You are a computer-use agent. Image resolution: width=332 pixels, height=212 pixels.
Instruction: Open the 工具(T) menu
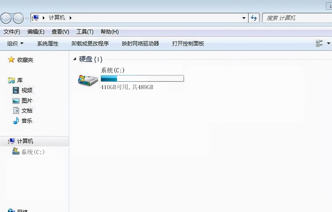click(x=85, y=32)
